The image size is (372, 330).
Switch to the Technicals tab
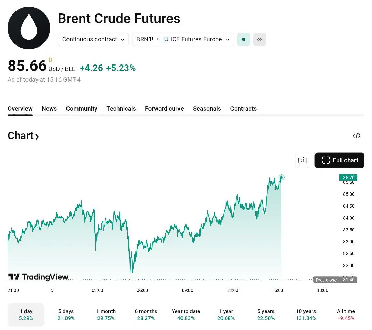point(121,109)
